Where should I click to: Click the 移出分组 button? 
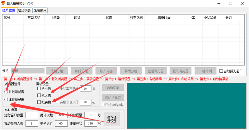[131, 71]
